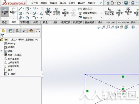Open the Line tool dropdown arrow
This screenshot has width=139, height=104.
click(24, 9)
